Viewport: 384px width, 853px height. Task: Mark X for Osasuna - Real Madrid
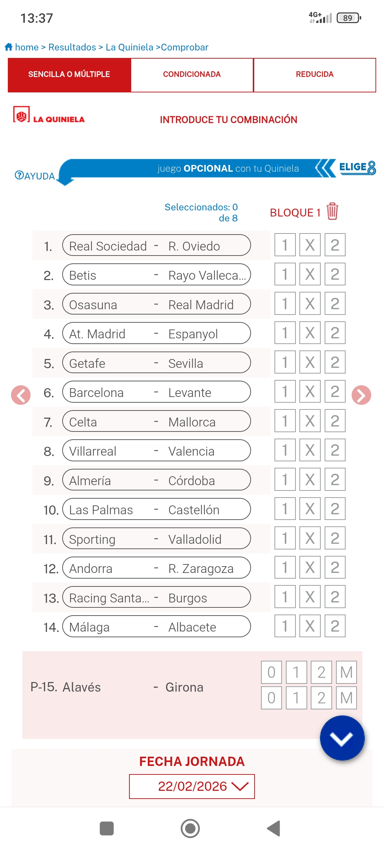coord(310,304)
